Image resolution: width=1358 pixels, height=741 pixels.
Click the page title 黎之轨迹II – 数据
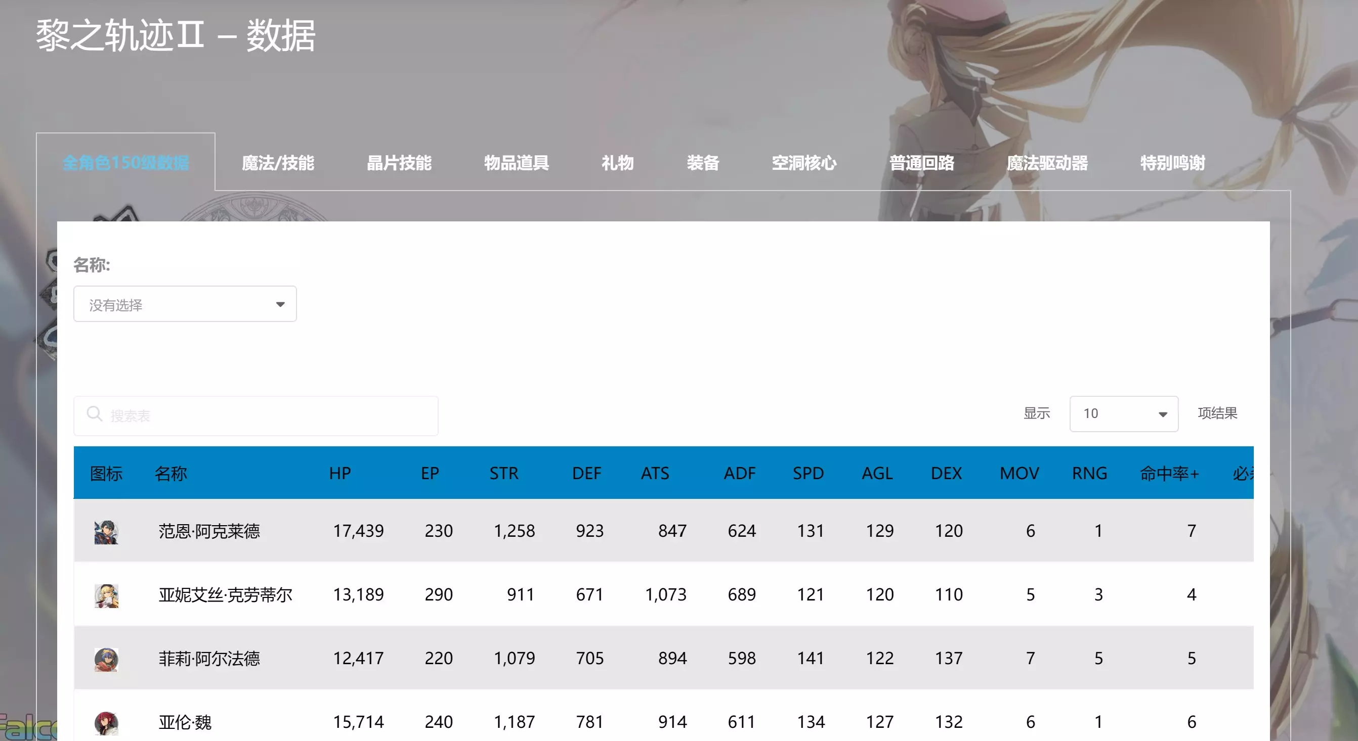click(176, 36)
